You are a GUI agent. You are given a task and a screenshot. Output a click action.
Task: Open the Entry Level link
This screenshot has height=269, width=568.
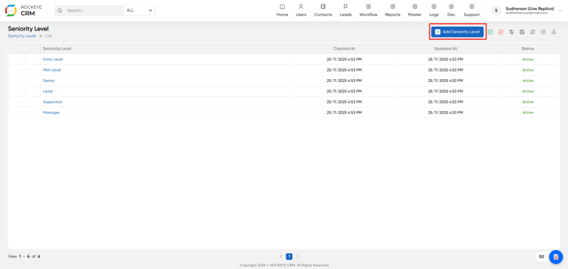coord(53,59)
